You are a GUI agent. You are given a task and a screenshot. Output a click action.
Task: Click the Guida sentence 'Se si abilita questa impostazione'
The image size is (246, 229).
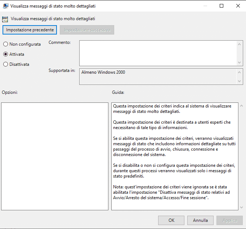174,146
